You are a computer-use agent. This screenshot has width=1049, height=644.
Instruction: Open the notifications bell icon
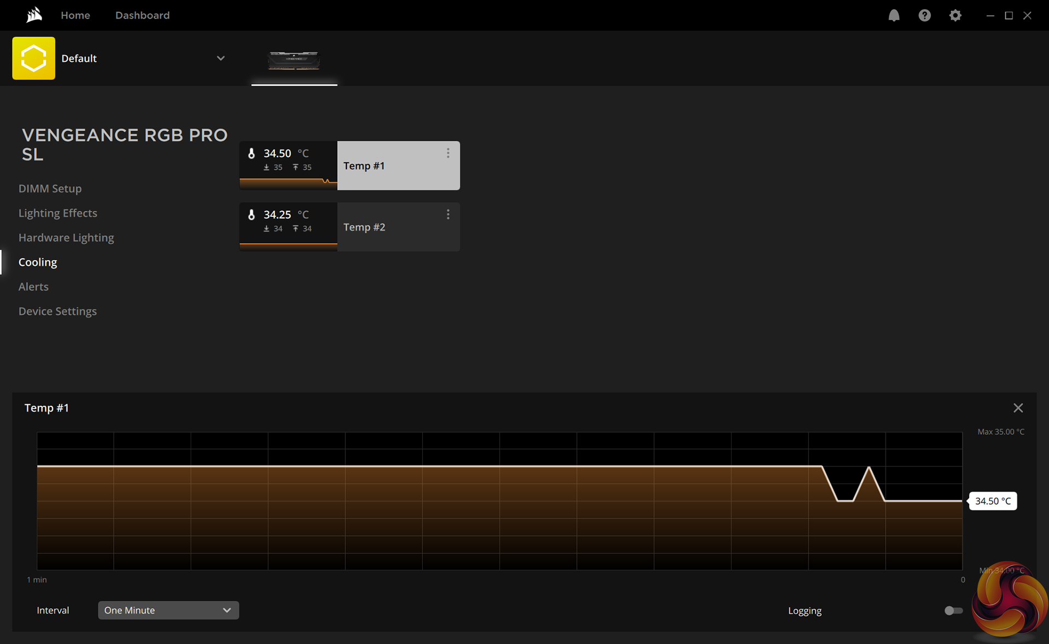894,15
